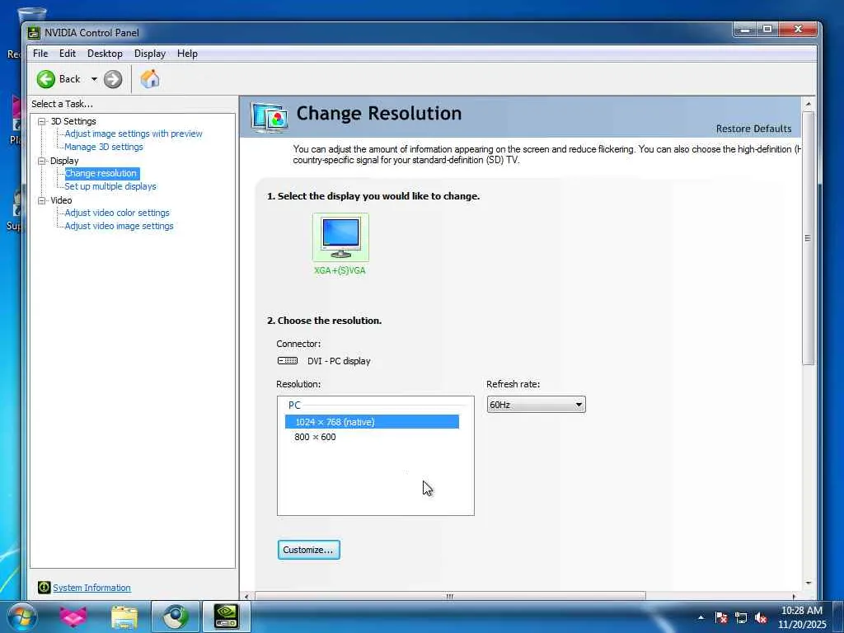Screen dimensions: 844x633
Task: Click the Home icon in the toolbar
Action: click(x=150, y=79)
